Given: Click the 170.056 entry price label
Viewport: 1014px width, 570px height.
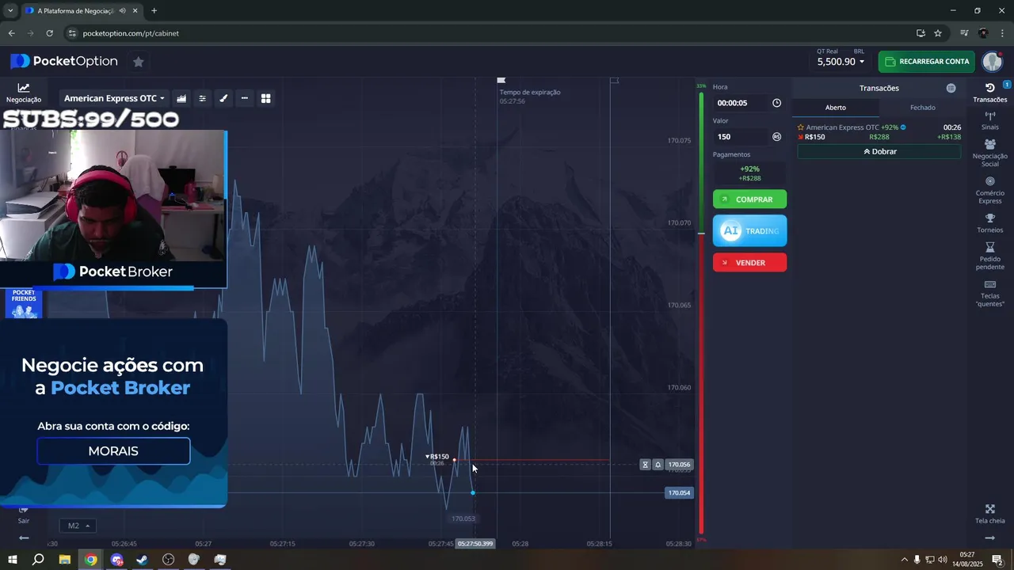Looking at the screenshot, I should 679,465.
